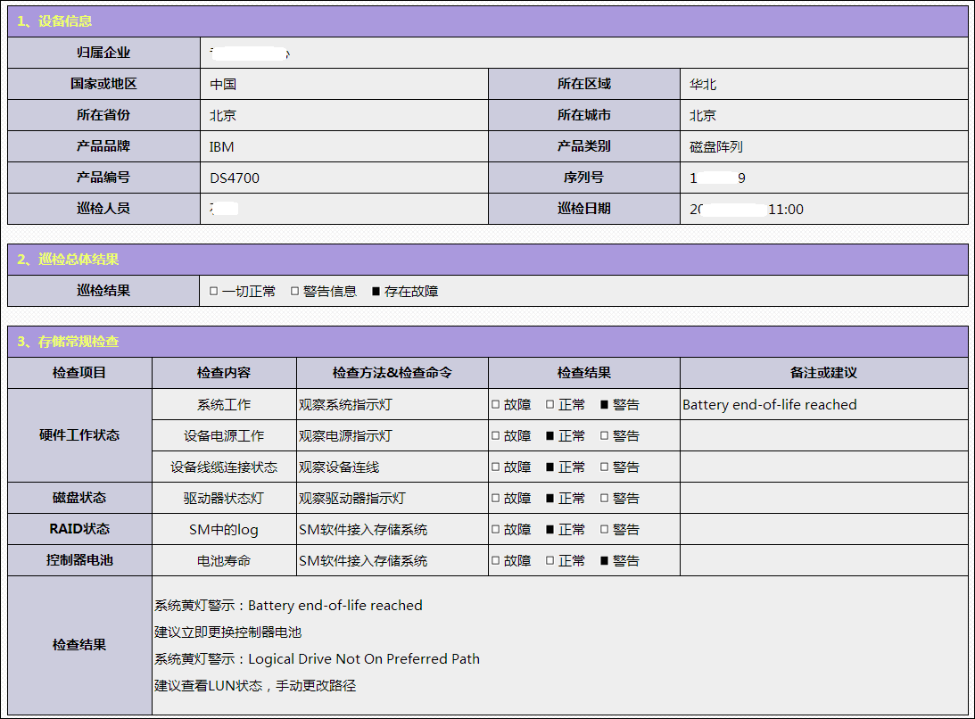Click the 建议立即更换控制器电池 recommendation line
This screenshot has width=975, height=719.
tap(228, 632)
